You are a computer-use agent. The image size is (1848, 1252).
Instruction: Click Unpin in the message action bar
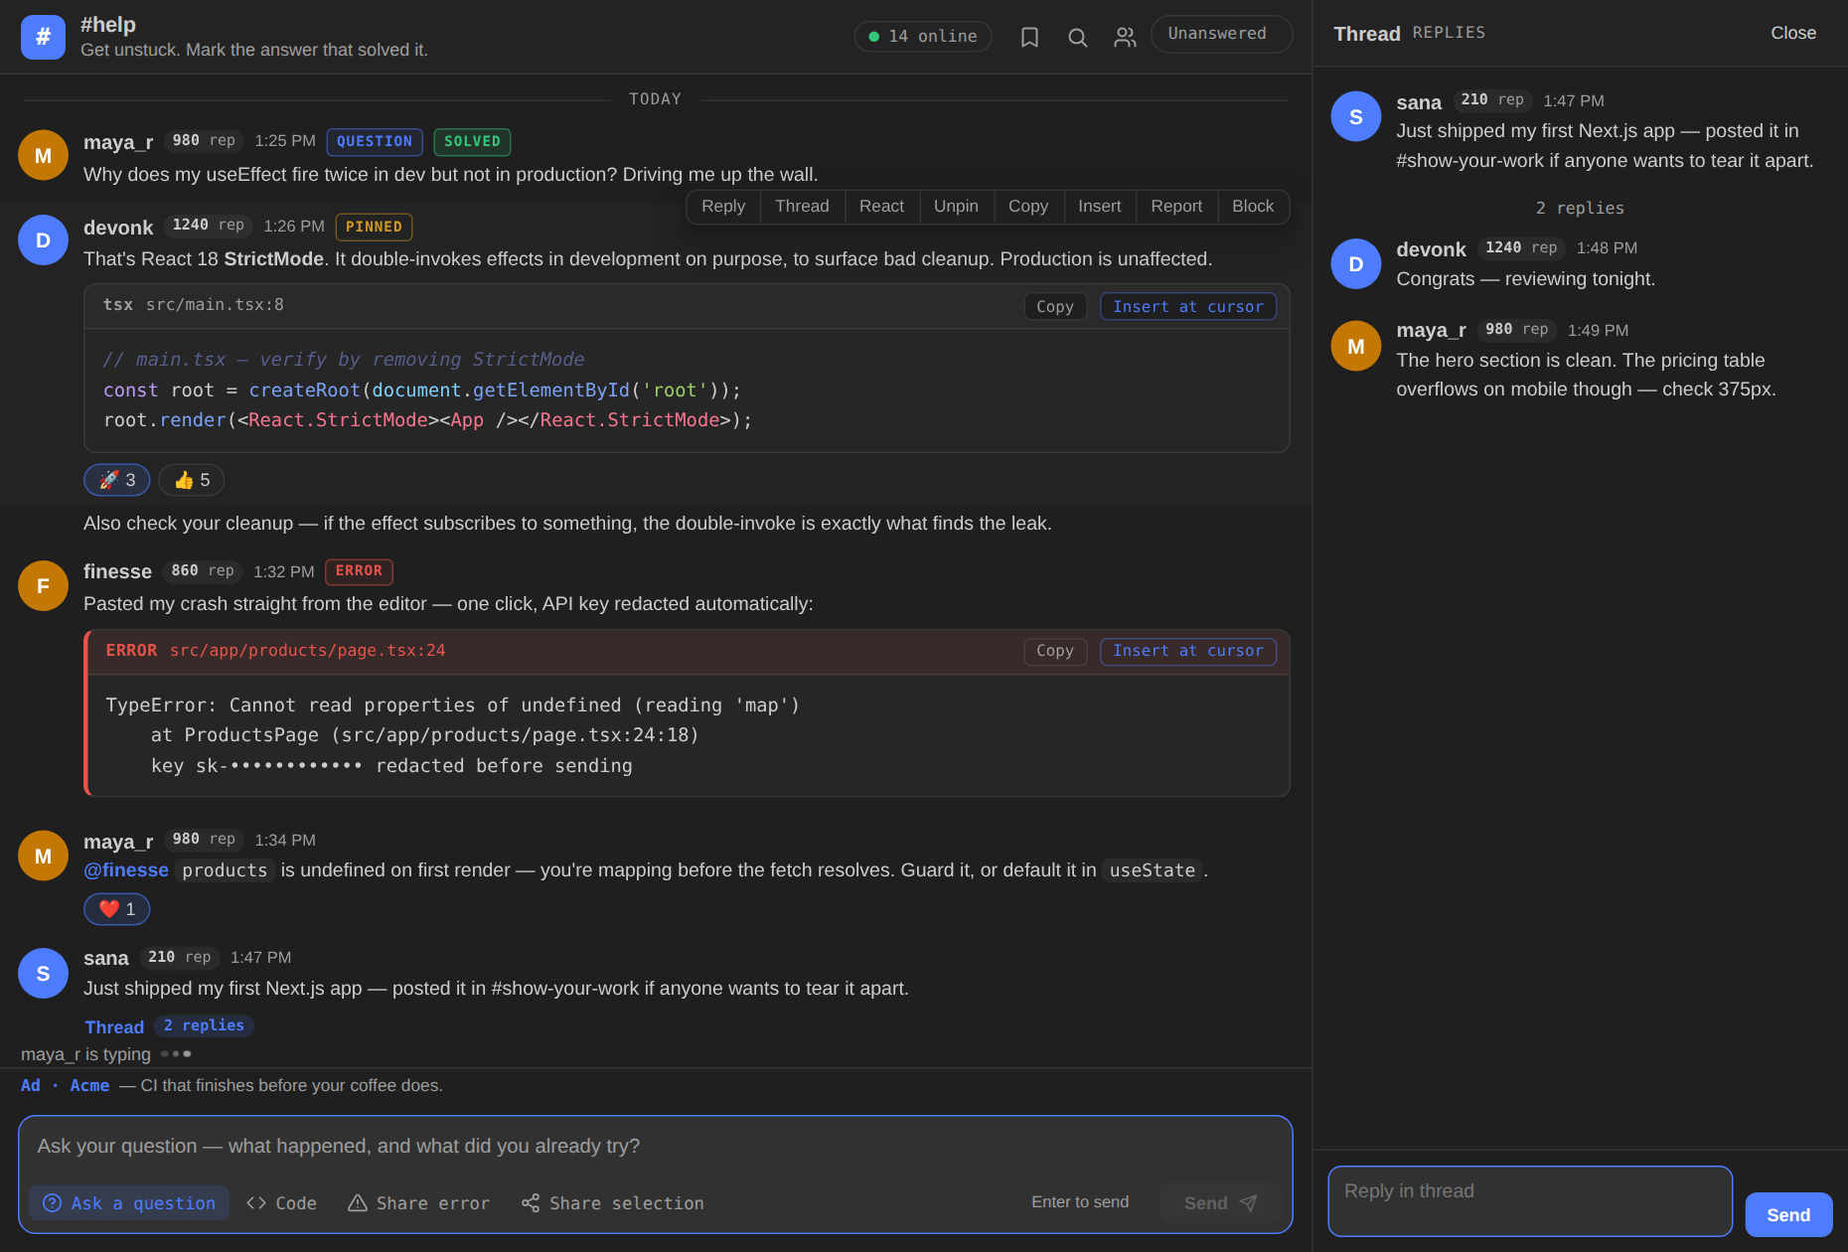click(956, 207)
